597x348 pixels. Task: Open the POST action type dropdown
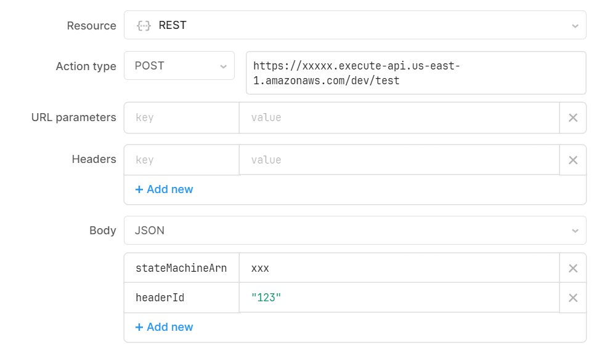pyautogui.click(x=179, y=66)
